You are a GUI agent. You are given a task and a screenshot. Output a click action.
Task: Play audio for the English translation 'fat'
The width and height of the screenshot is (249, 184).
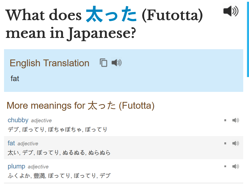click(x=116, y=63)
